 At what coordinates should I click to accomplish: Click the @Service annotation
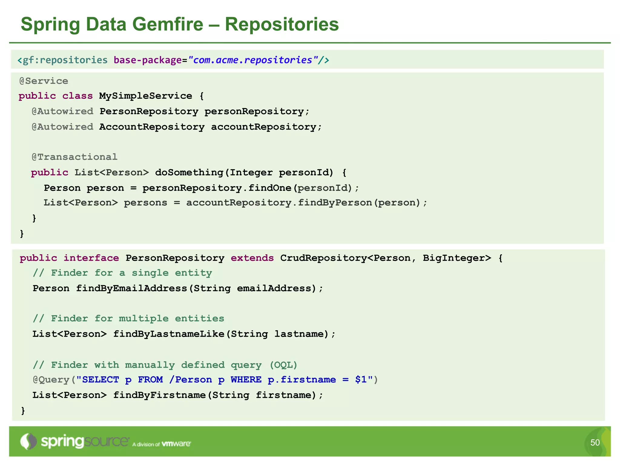(44, 81)
